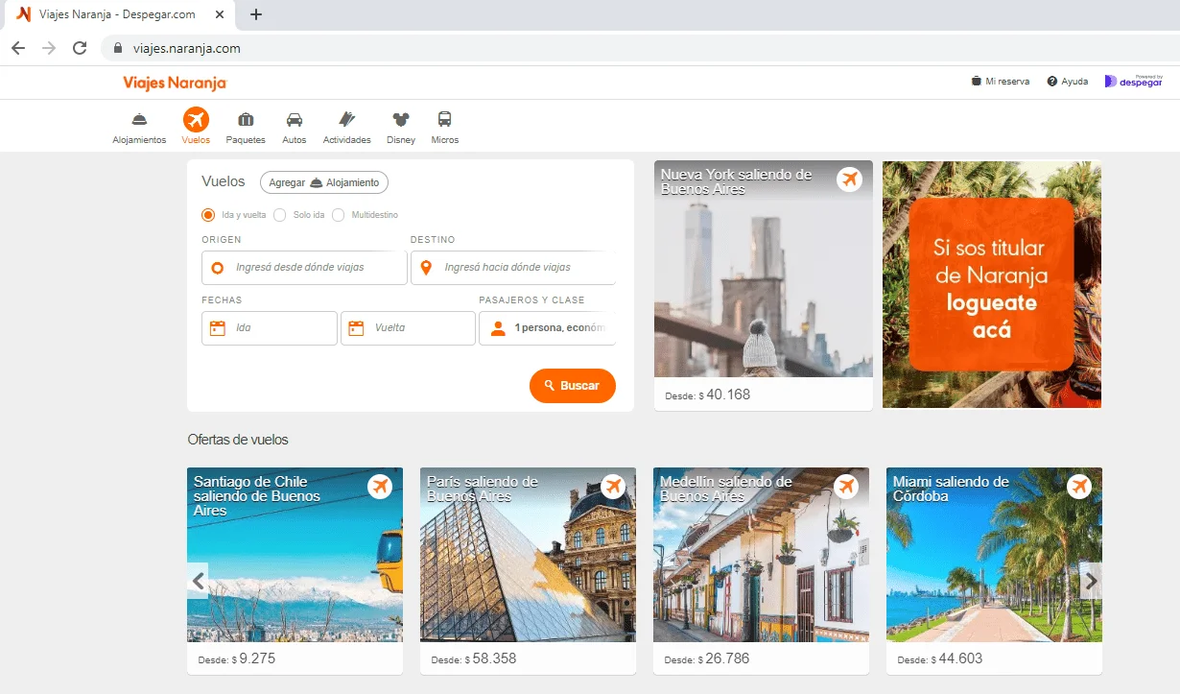Switch to the Vuelos tab
The width and height of the screenshot is (1180, 694).
point(196,126)
